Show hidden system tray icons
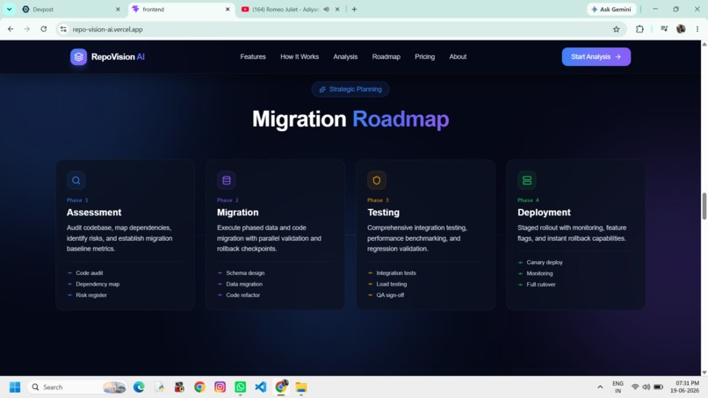 click(x=600, y=387)
